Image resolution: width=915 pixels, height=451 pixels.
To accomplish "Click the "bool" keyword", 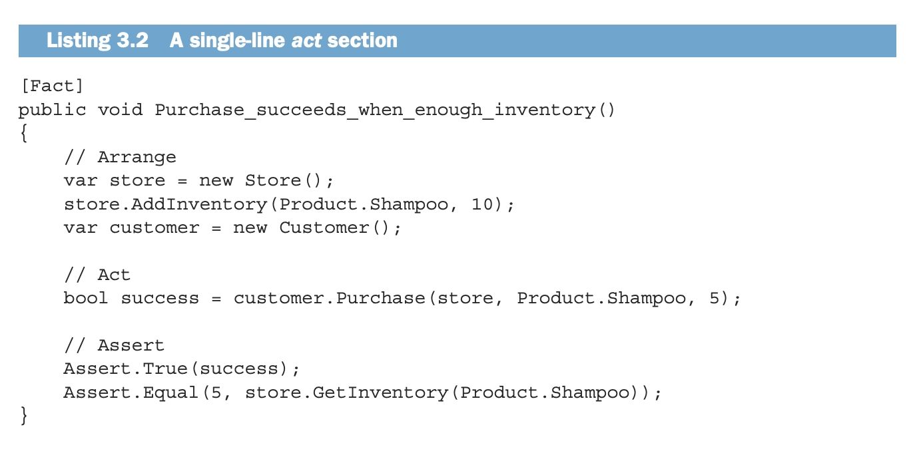I will 86,298.
